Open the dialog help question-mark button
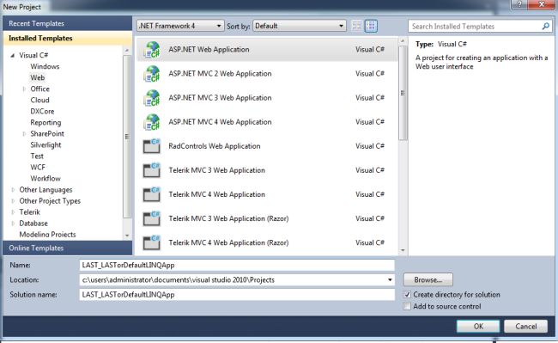The height and width of the screenshot is (343, 558). tap(519, 4)
